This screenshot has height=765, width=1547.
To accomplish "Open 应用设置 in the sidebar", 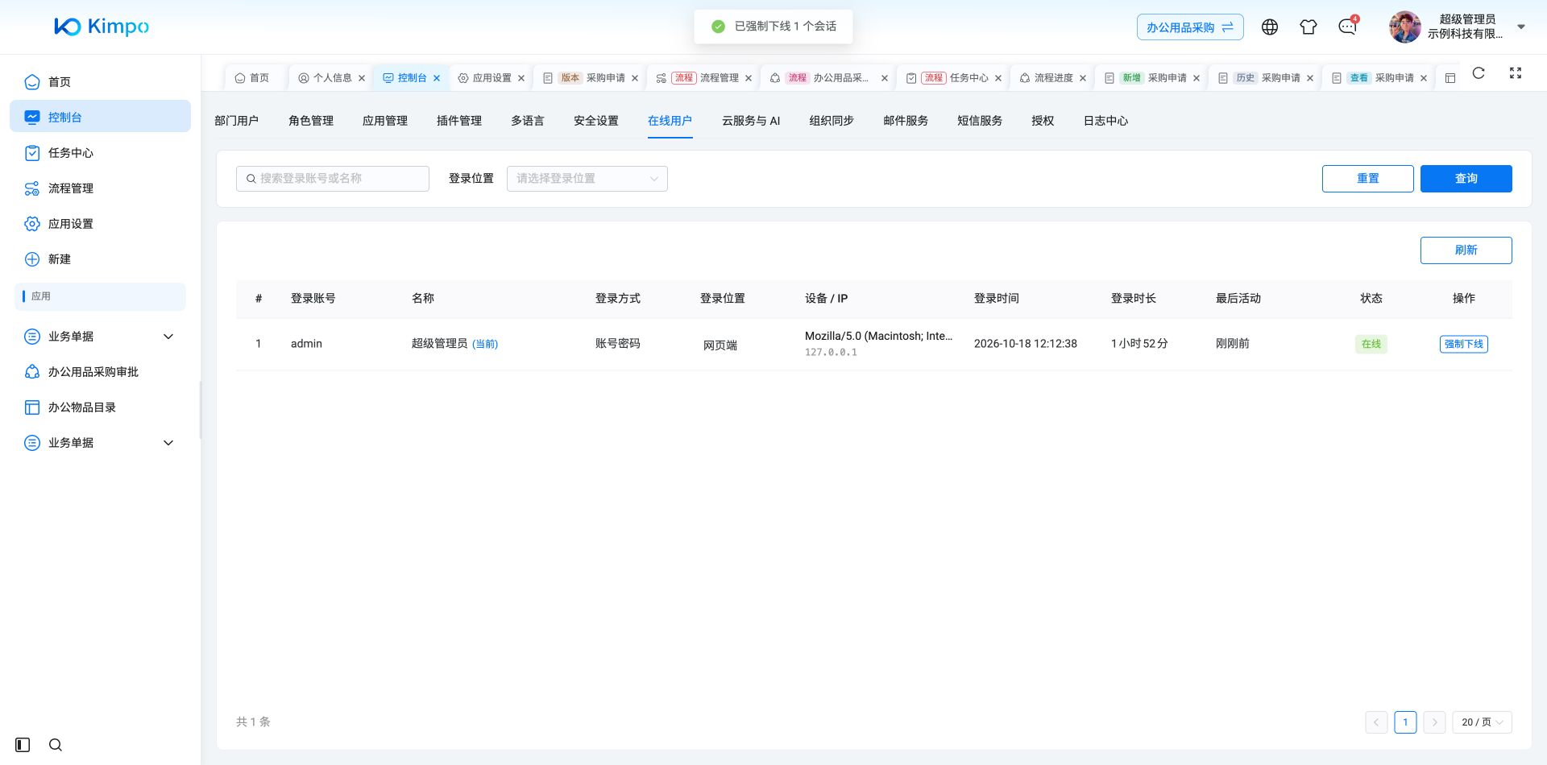I will click(x=100, y=223).
